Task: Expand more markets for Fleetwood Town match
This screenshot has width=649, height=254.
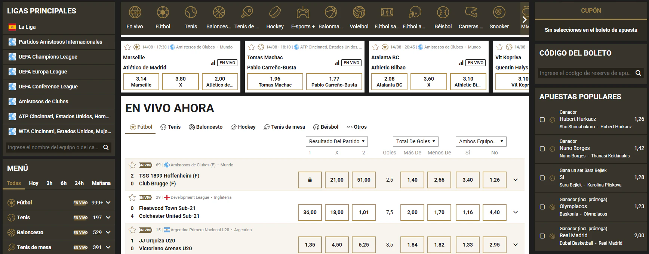Action: (516, 212)
